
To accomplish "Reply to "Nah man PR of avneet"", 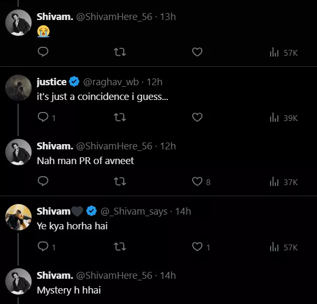I will pyautogui.click(x=44, y=181).
